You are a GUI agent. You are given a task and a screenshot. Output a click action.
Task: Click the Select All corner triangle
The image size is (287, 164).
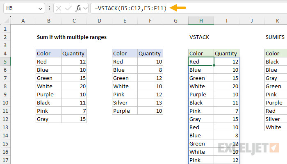pyautogui.click(x=7, y=20)
